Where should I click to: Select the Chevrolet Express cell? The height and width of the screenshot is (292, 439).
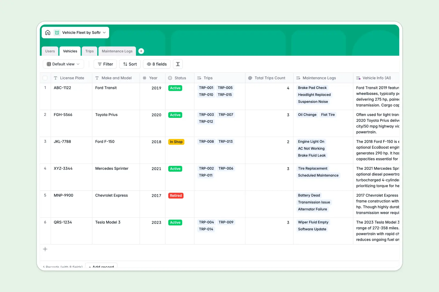click(116, 204)
